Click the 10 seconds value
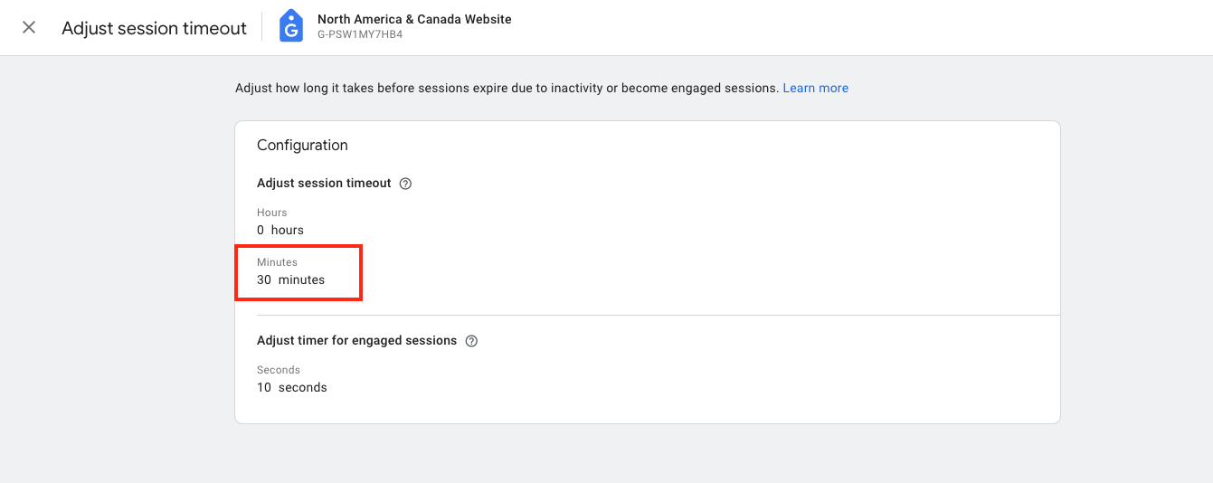The image size is (1213, 483). pyautogui.click(x=292, y=387)
